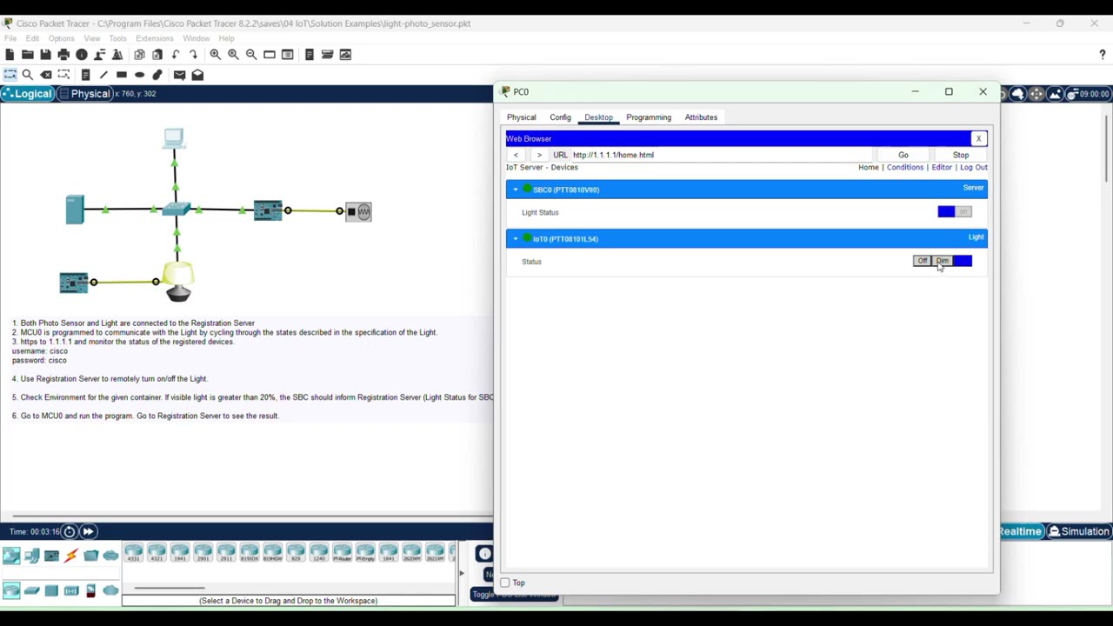
Task: Select the PC at the top of the topology
Action: [x=174, y=137]
